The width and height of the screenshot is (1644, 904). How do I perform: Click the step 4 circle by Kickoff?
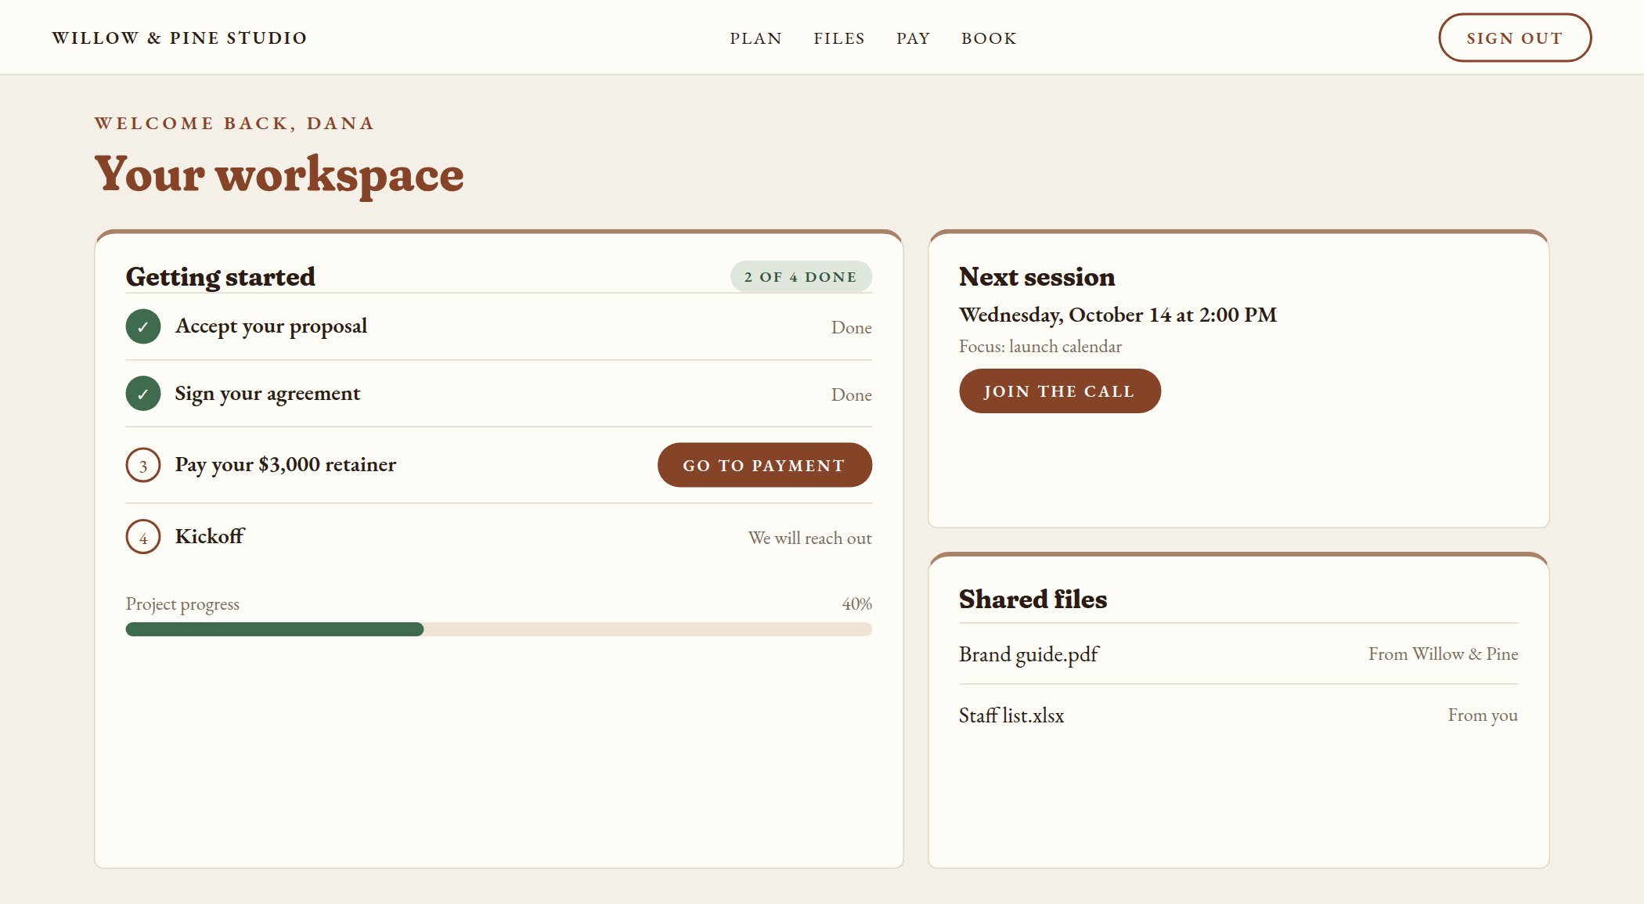(143, 537)
